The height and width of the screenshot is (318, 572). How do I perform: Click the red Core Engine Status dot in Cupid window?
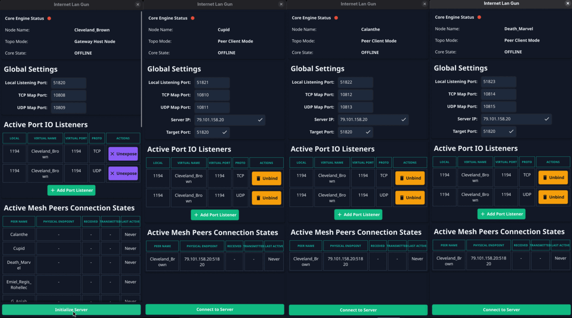coord(193,18)
